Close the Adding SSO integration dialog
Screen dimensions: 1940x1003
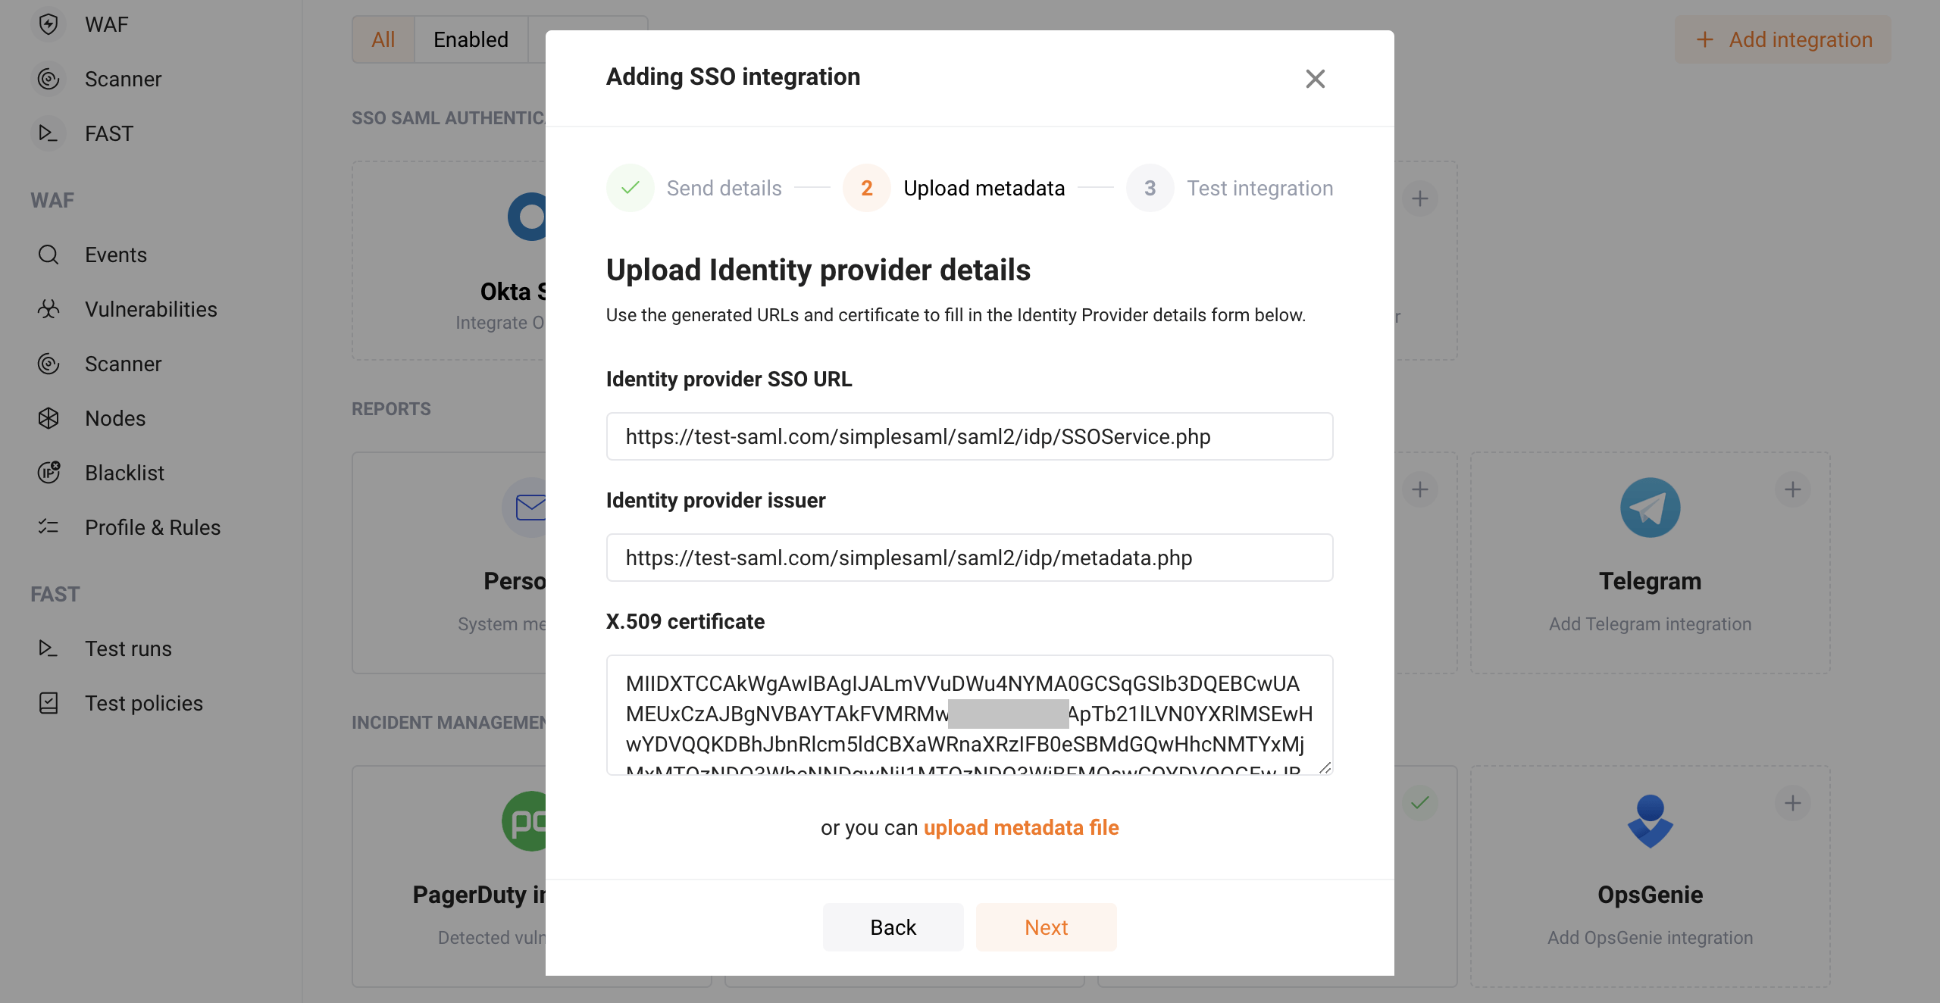point(1316,79)
